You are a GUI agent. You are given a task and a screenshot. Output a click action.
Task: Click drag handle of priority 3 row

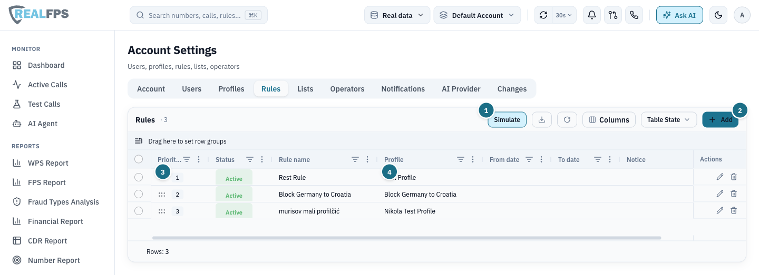(162, 211)
